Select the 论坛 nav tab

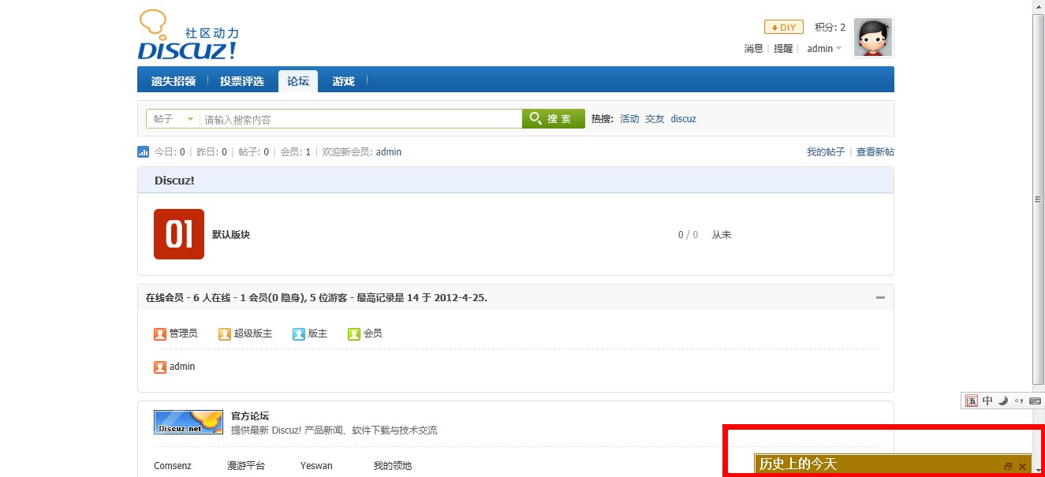tap(298, 81)
